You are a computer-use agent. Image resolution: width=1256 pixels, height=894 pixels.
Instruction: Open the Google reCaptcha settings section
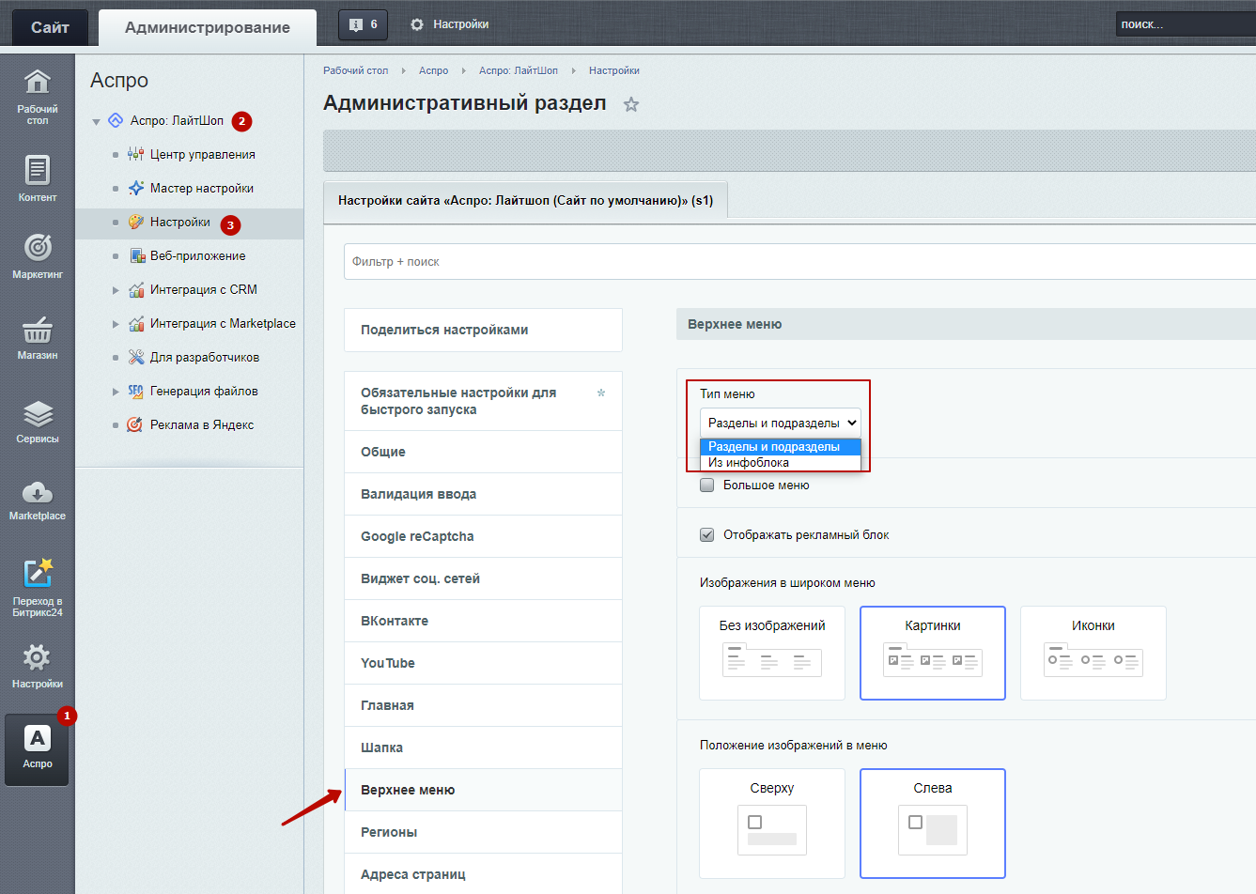click(x=483, y=536)
